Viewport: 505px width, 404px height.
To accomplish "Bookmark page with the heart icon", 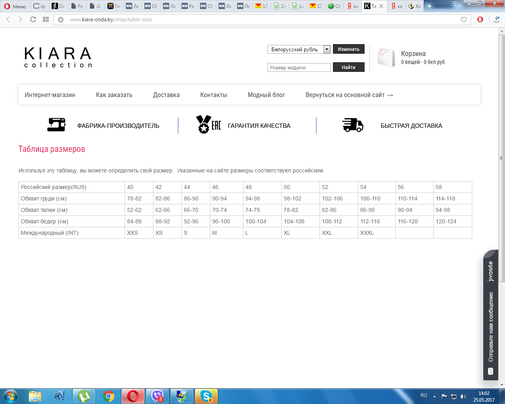I will point(464,20).
